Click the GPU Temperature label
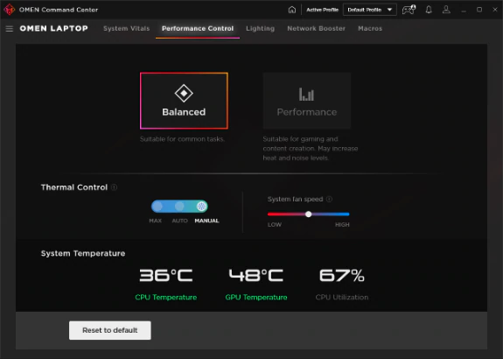Image resolution: width=503 pixels, height=359 pixels. coord(256,298)
